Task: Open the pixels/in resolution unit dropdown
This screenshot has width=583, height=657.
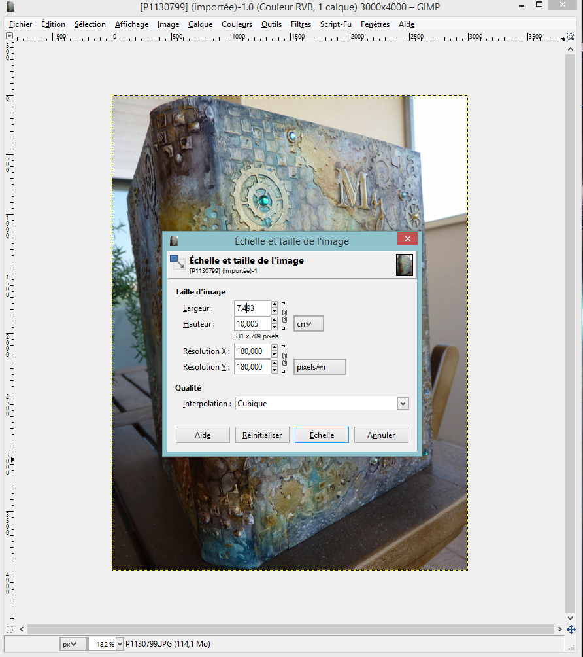Action: pos(320,366)
